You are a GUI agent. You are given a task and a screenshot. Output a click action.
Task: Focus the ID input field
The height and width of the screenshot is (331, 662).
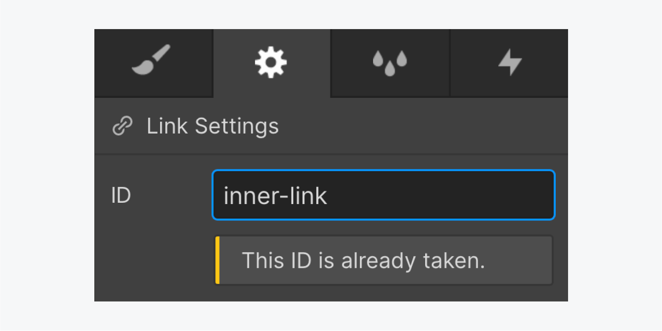tap(383, 195)
